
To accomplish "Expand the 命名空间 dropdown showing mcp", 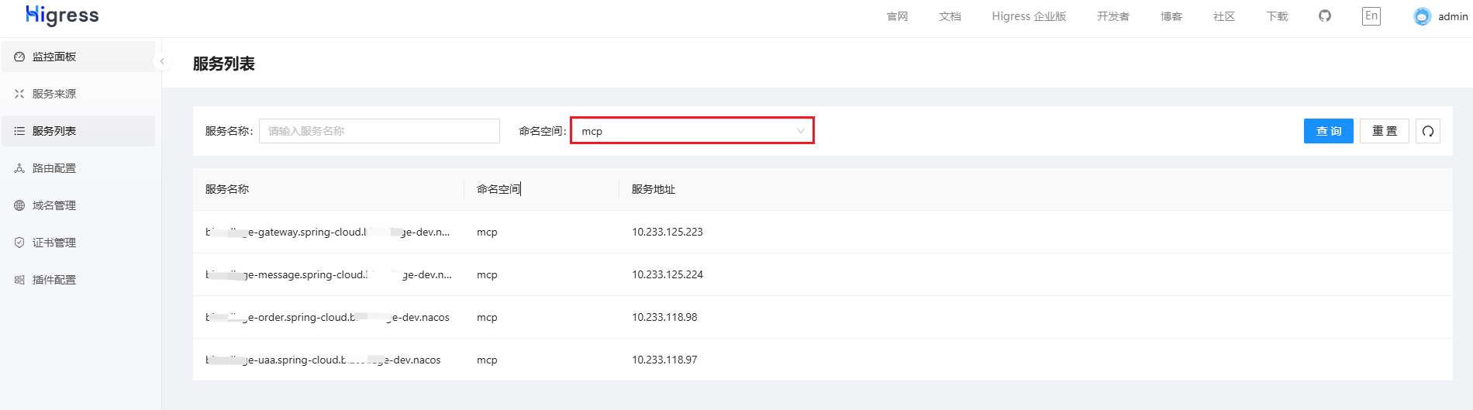I will click(692, 131).
